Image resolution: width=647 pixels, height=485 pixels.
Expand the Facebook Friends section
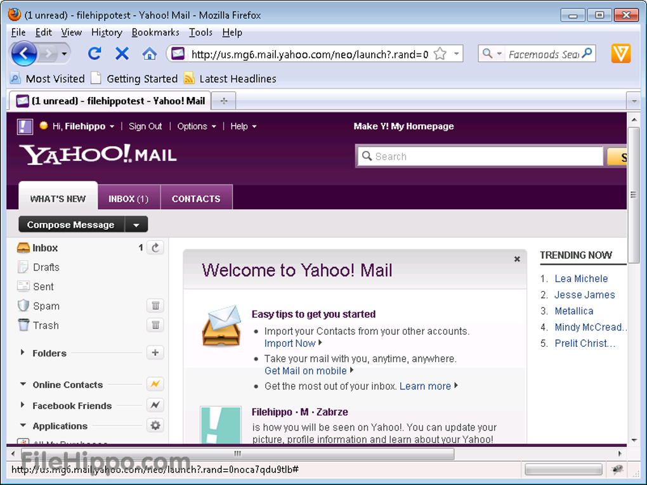tap(23, 406)
